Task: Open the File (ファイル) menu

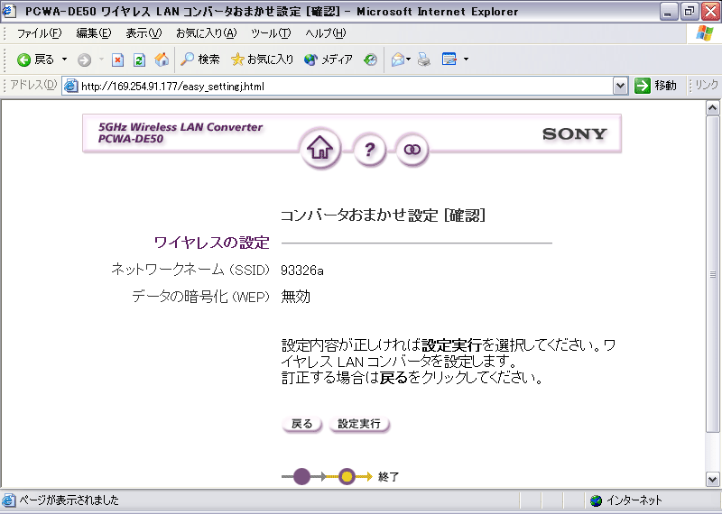Action: coord(39,33)
